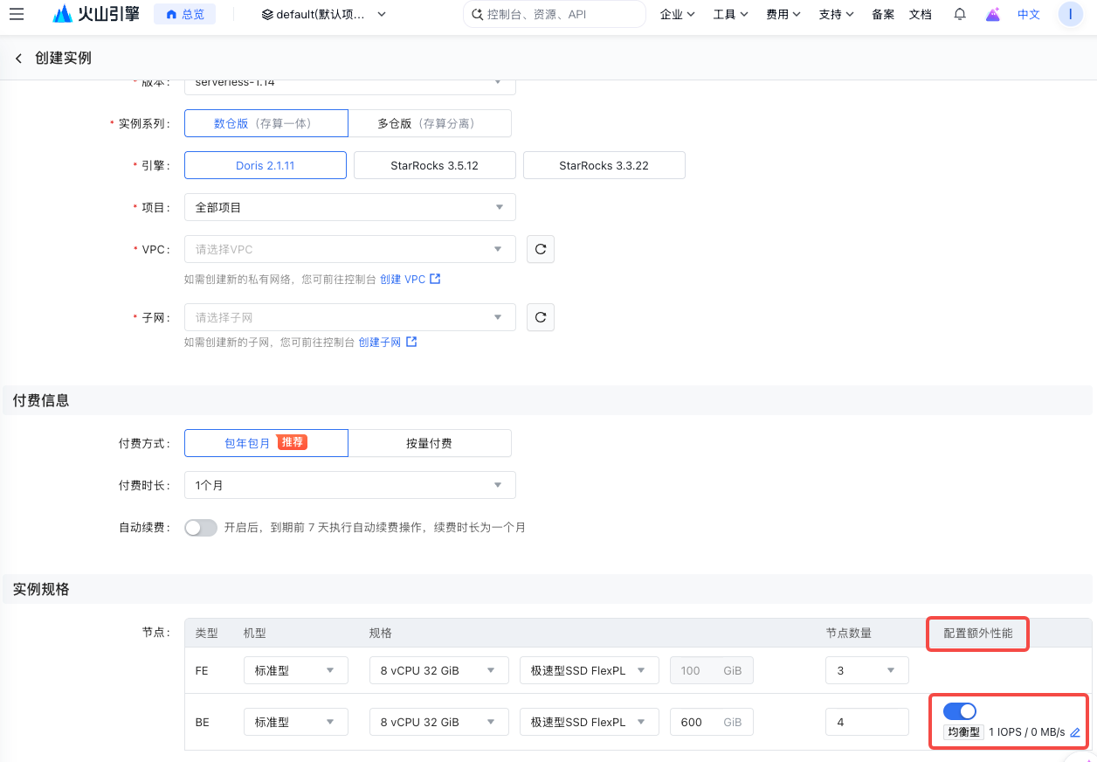Open the FE row 8 vCPU 32 GiB dropdown
Image resolution: width=1097 pixels, height=762 pixels.
tap(439, 670)
